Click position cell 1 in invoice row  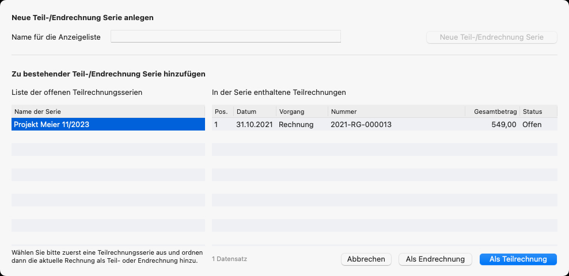pyautogui.click(x=217, y=124)
